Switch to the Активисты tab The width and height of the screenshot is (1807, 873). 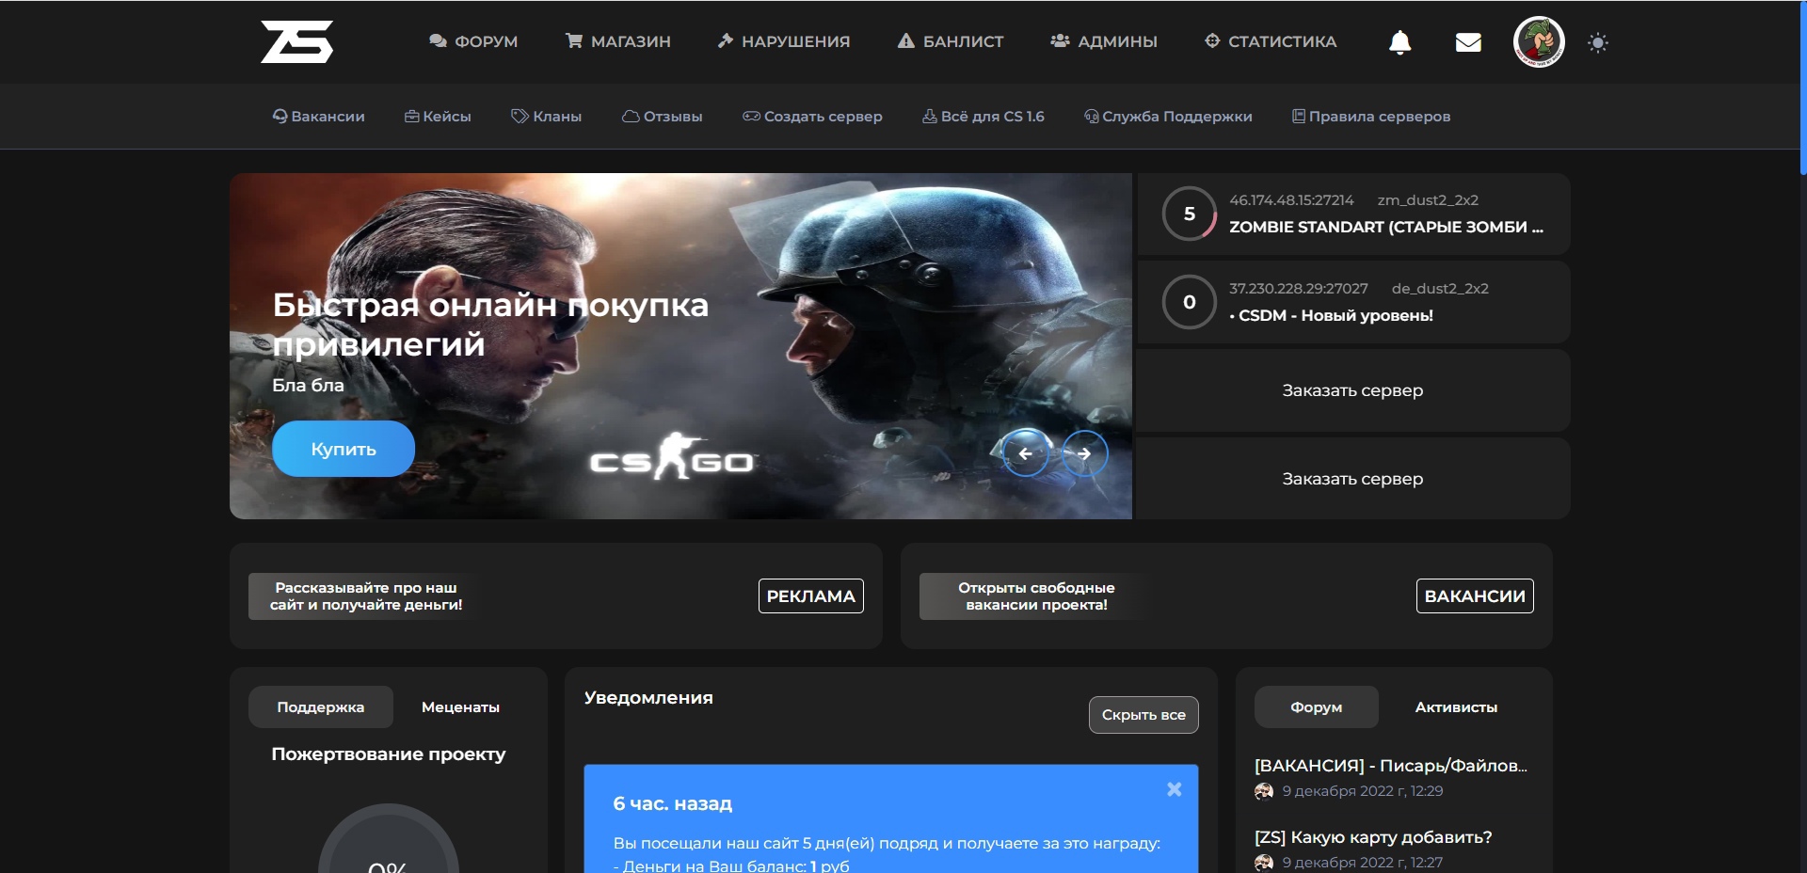click(1455, 707)
